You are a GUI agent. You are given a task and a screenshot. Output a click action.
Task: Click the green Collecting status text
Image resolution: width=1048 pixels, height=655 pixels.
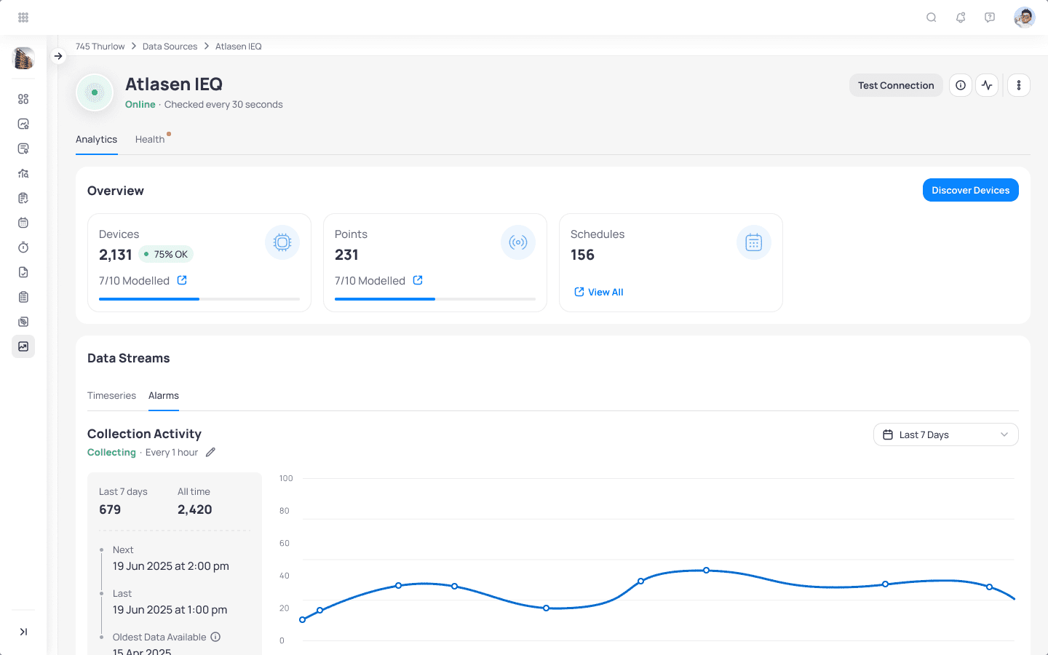pos(111,452)
